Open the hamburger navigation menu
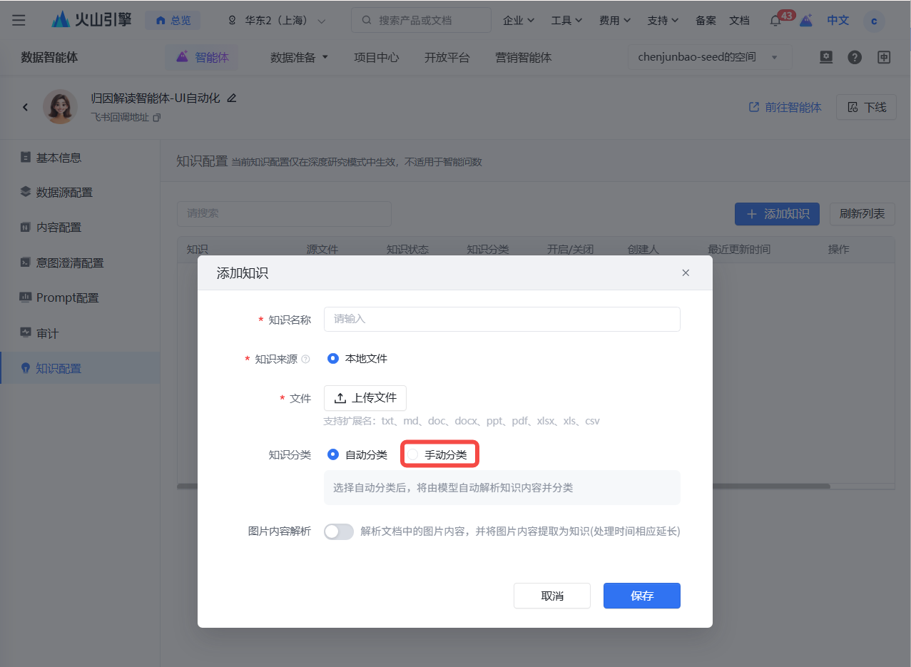The height and width of the screenshot is (667, 911). tap(19, 20)
